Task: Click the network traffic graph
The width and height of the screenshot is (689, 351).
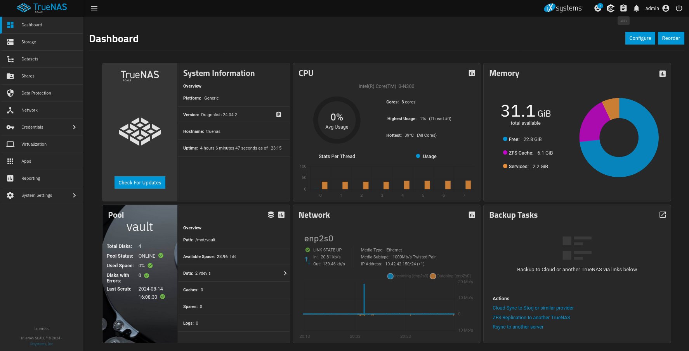Action: pos(378,306)
